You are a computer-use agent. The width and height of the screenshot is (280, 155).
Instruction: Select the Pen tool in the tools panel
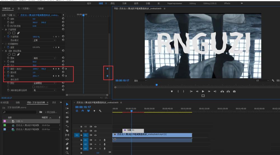pos(67,144)
